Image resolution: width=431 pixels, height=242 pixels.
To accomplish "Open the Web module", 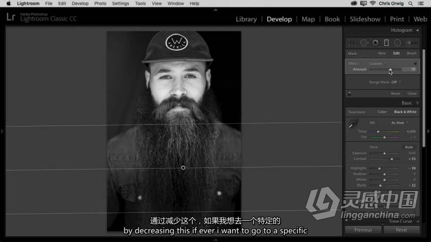I will [420, 19].
